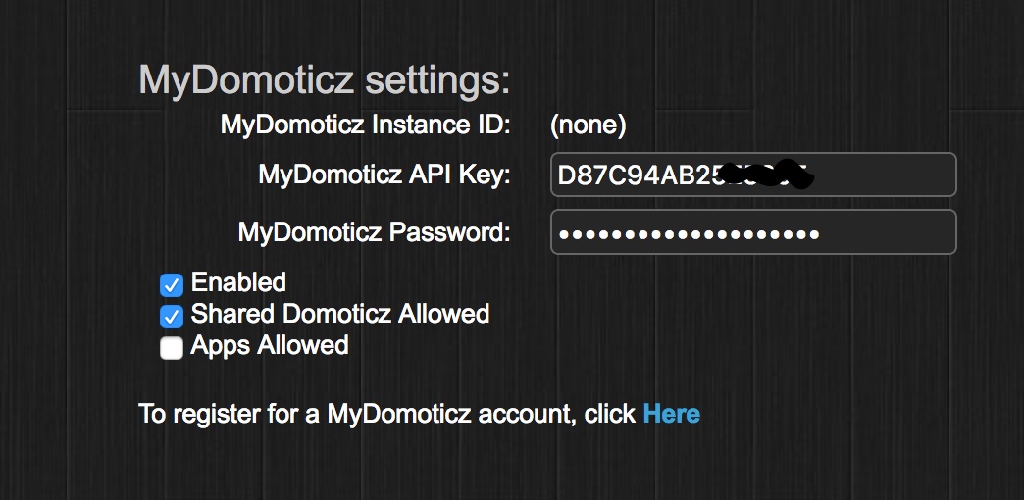This screenshot has height=500, width=1024.
Task: Focus the MyDomoticz API Key field
Action: (753, 175)
